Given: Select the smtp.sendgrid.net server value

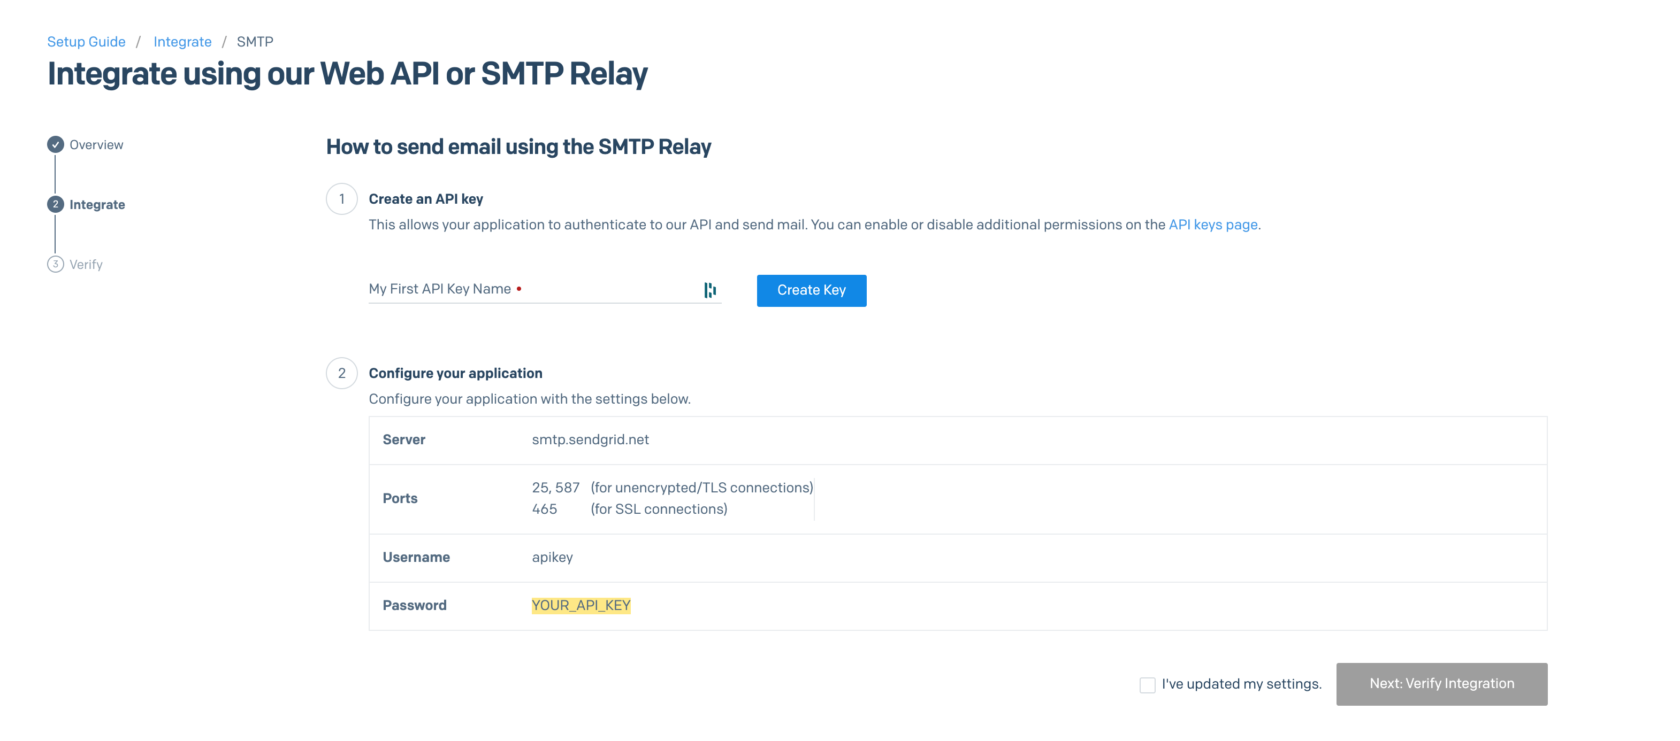Looking at the screenshot, I should click(590, 440).
